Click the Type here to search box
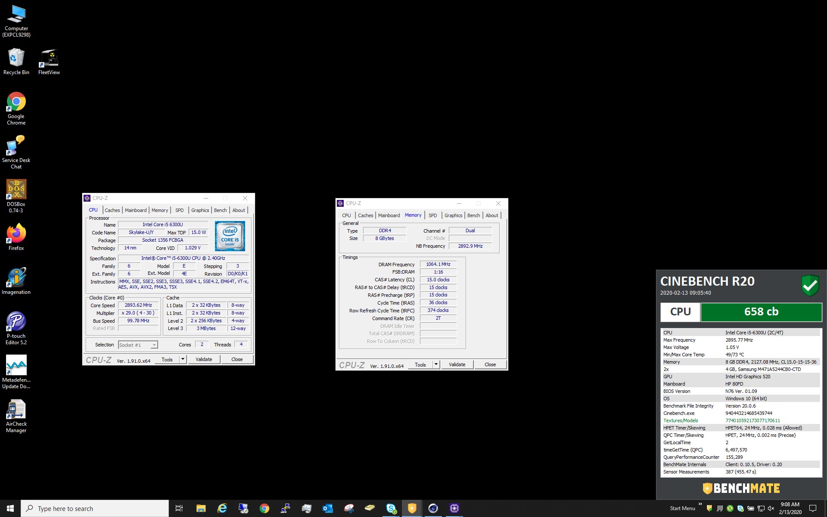Screen dimensions: 827x517 pyautogui.click(x=95, y=508)
